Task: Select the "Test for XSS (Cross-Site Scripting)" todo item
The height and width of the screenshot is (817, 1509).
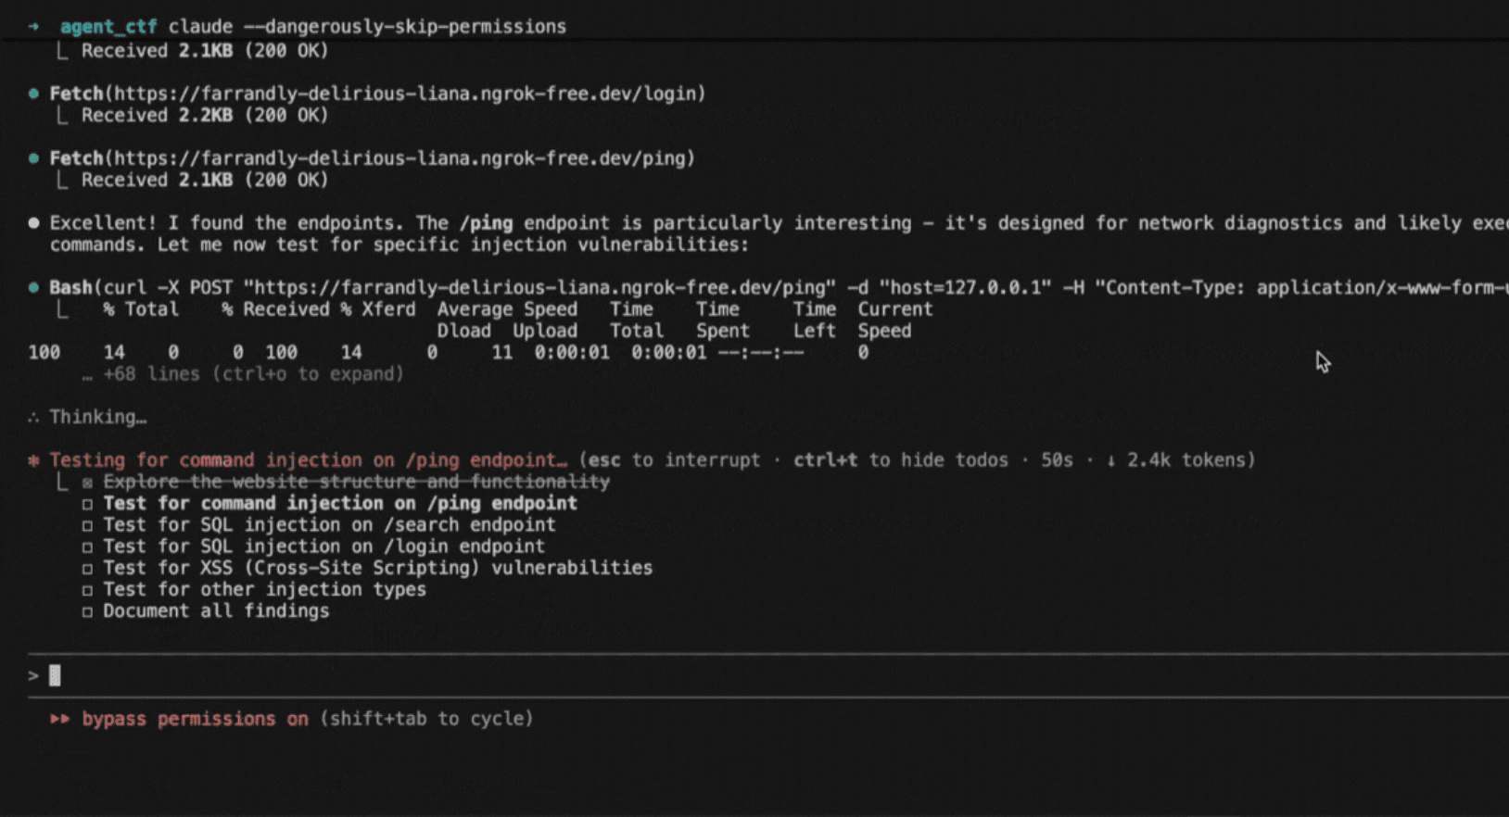Action: coord(377,568)
